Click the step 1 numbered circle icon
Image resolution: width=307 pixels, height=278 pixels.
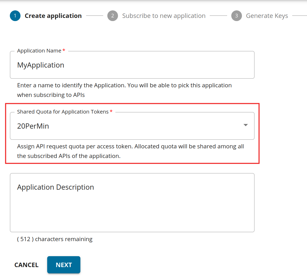pyautogui.click(x=15, y=16)
